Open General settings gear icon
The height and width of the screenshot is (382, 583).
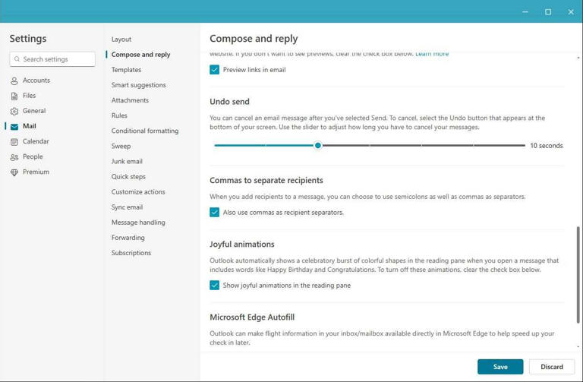(14, 111)
